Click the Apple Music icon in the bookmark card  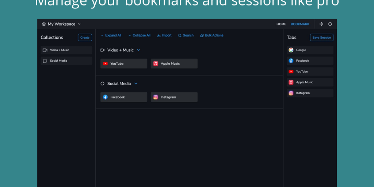[x=156, y=64]
